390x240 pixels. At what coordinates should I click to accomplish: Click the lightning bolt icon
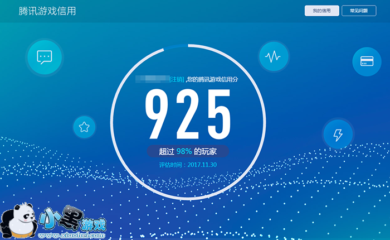coord(338,135)
